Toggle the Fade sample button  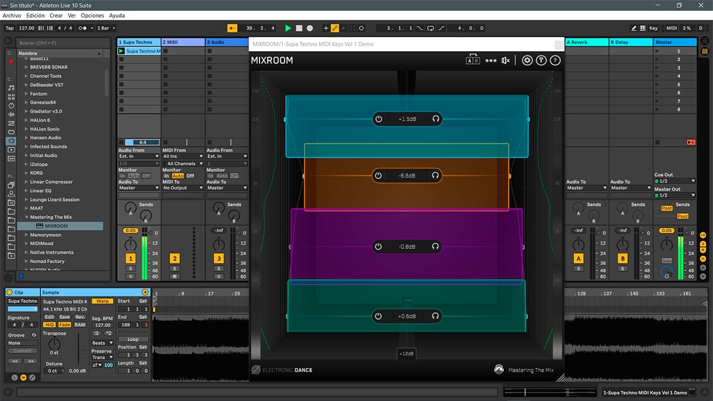[64, 325]
